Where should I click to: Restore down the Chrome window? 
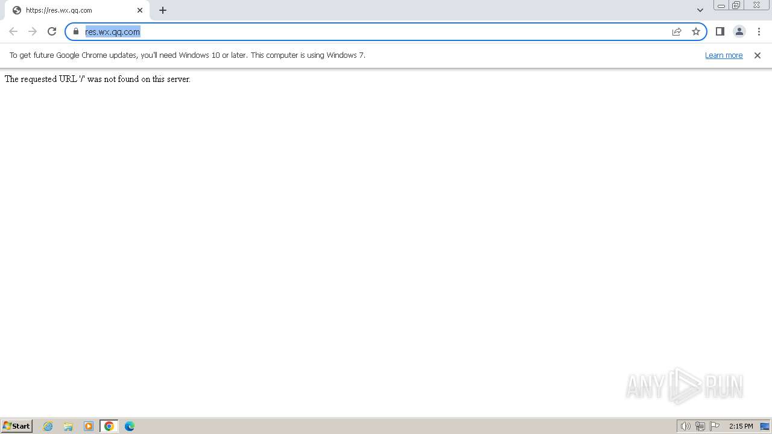(x=736, y=5)
